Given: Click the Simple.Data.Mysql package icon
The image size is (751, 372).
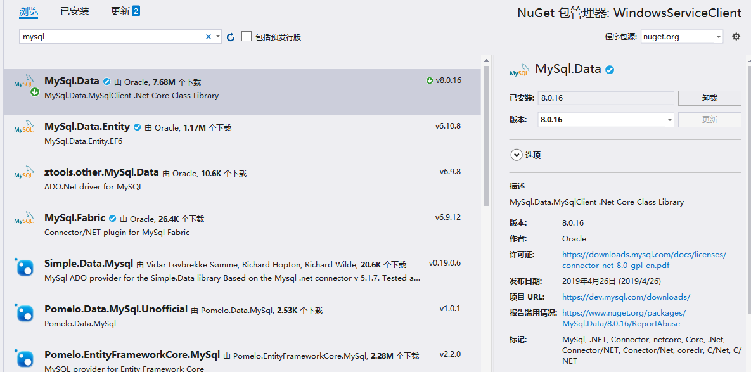Looking at the screenshot, I should point(25,266).
